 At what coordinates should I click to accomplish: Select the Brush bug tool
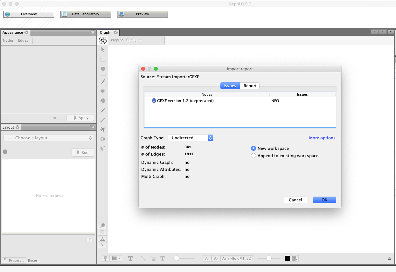coord(103,101)
